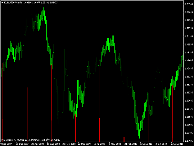Click the 1.20485 price level label
This screenshot has height=146, width=194.
pyautogui.click(x=189, y=133)
